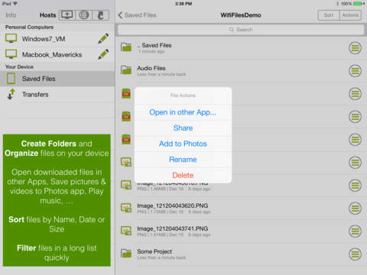Tap the Actions button
The height and width of the screenshot is (275, 367).
[x=350, y=15]
